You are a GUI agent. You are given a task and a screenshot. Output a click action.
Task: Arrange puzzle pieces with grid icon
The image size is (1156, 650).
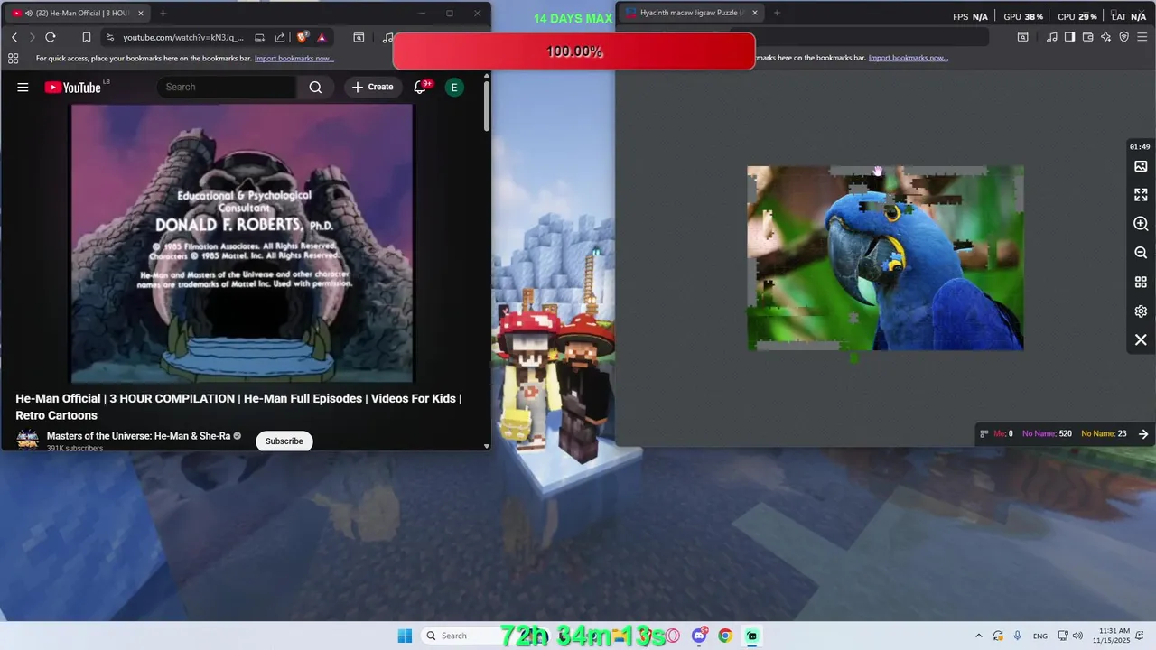[x=1141, y=282]
